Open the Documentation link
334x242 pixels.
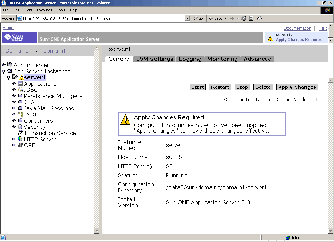(x=297, y=28)
